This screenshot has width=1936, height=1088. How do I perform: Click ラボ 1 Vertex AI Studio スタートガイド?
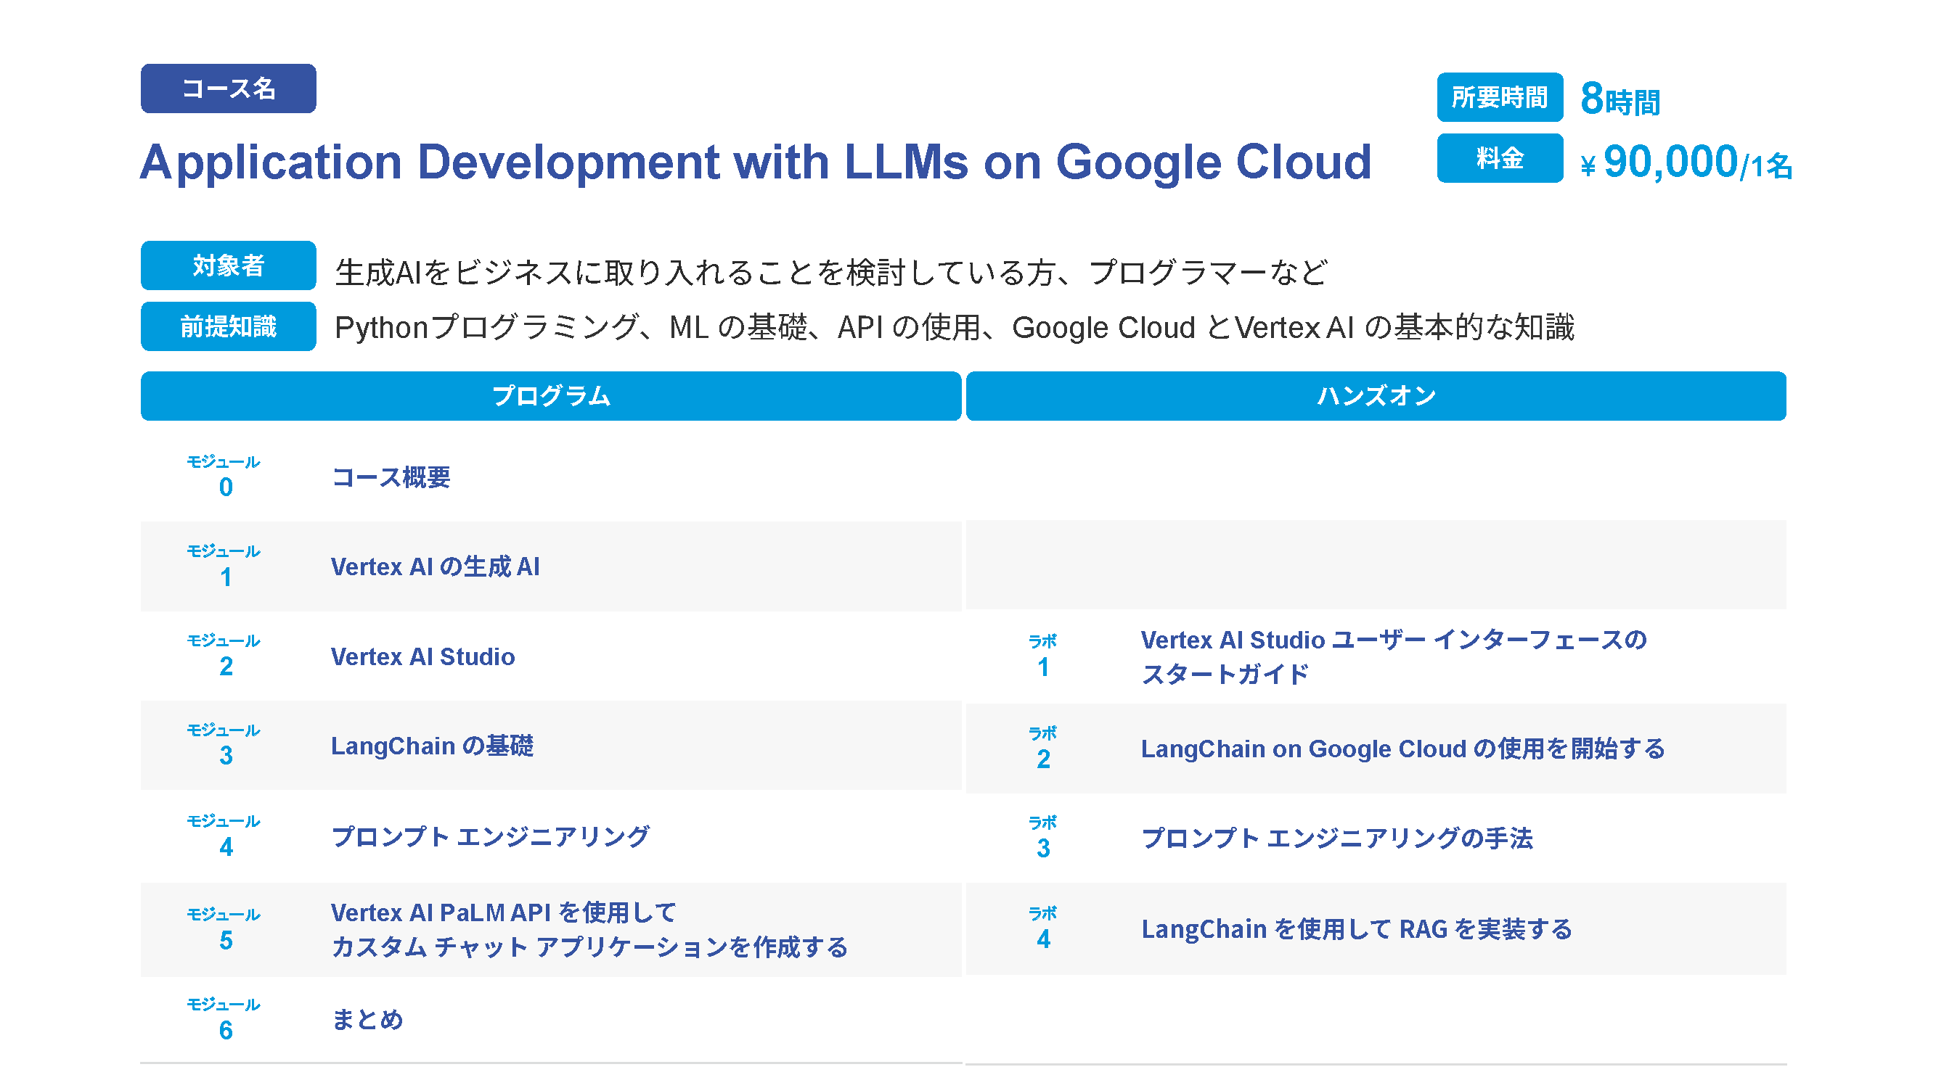(1392, 657)
